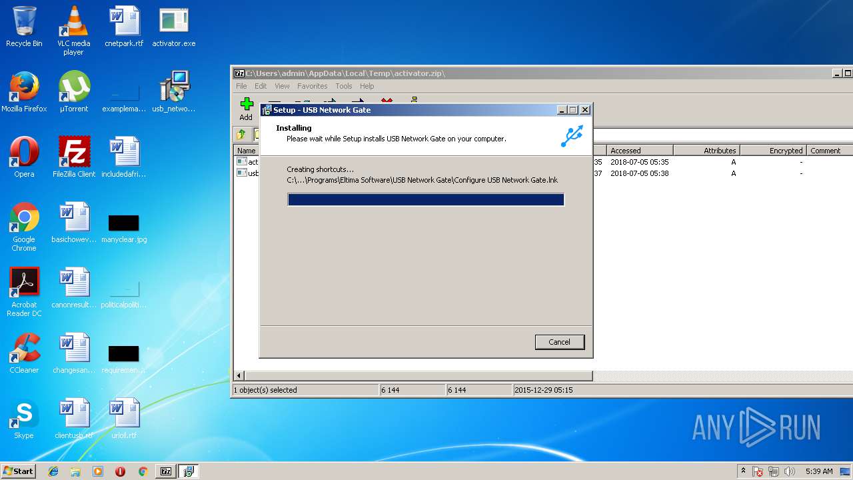Minimize the 7-Zip window

pos(837,73)
